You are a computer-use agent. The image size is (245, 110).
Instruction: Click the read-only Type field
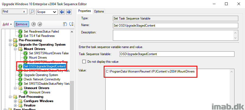coord(175,18)
